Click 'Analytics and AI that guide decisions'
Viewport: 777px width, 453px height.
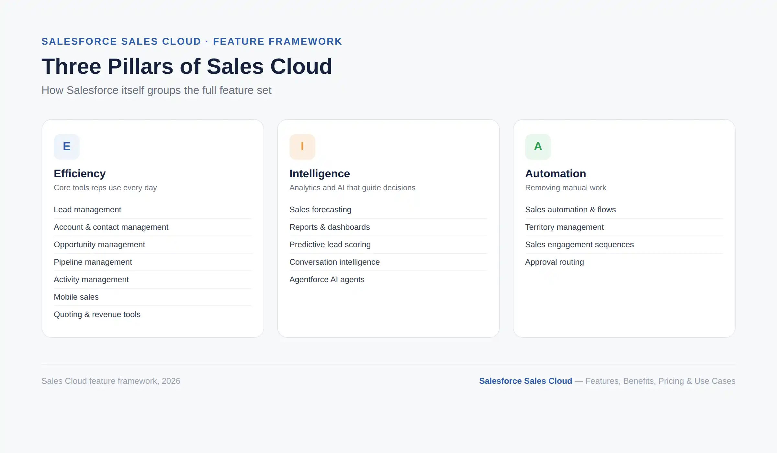352,188
